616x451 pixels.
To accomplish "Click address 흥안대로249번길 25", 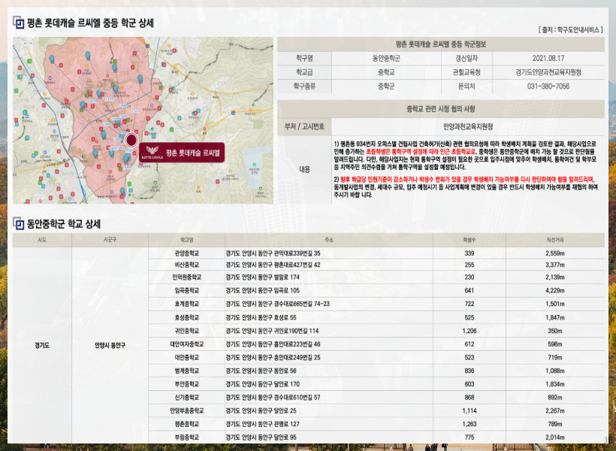I will (x=297, y=358).
